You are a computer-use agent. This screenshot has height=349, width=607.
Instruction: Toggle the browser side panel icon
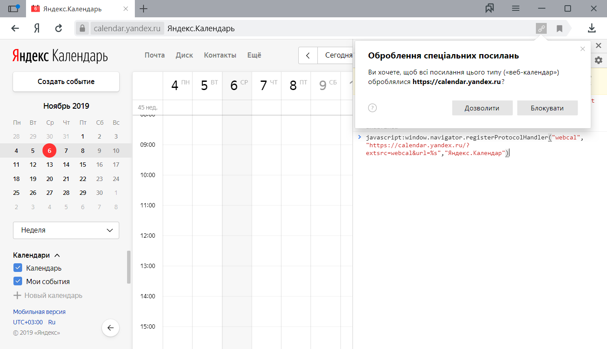point(14,8)
